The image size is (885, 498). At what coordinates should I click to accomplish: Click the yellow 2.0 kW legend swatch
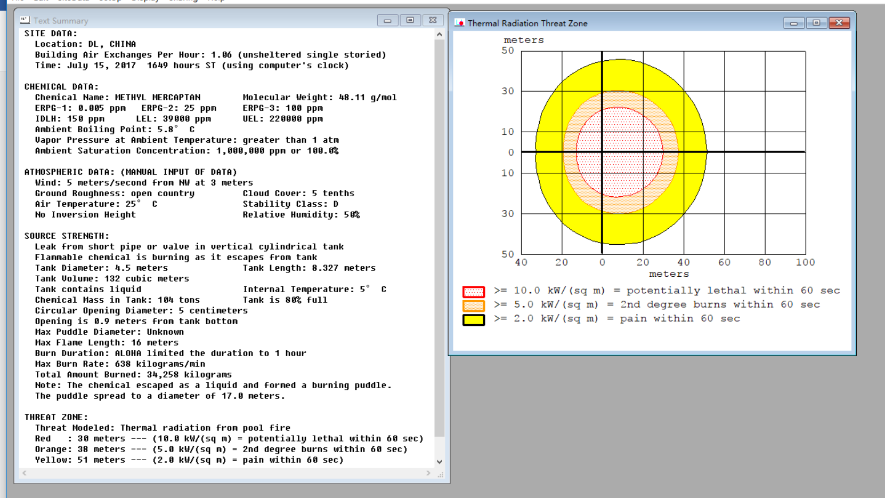[474, 320]
